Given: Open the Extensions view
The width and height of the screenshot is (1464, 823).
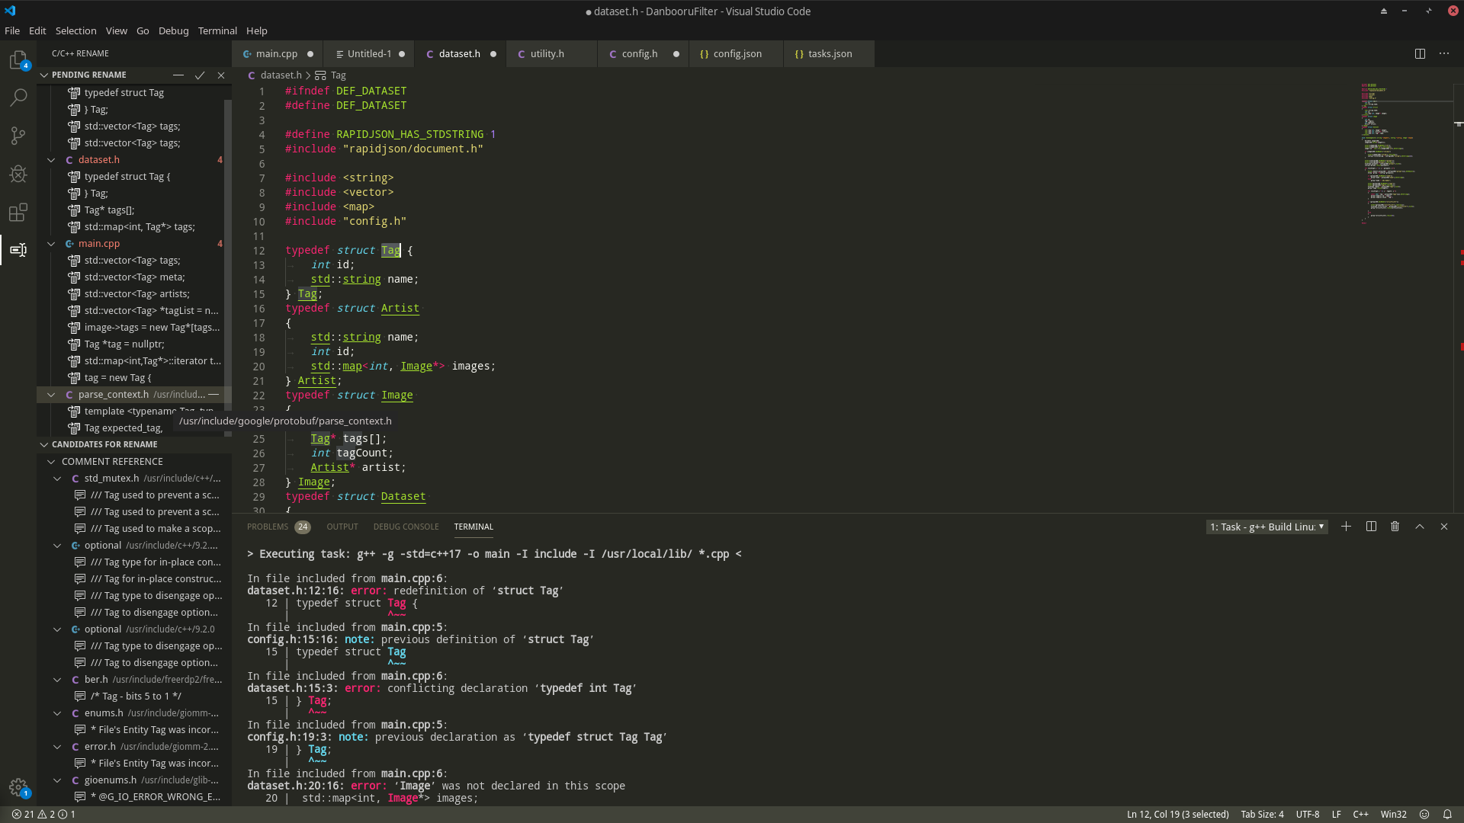Looking at the screenshot, I should point(18,213).
